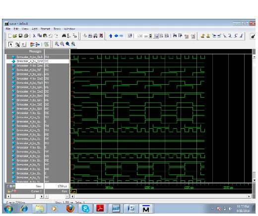
Task: Click the Find Next Rising Edge icon
Action: pyautogui.click(x=242, y=36)
